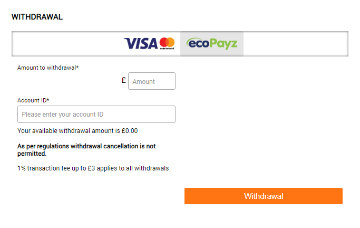Click the bold cancellation not permitted notice

pyautogui.click(x=86, y=150)
